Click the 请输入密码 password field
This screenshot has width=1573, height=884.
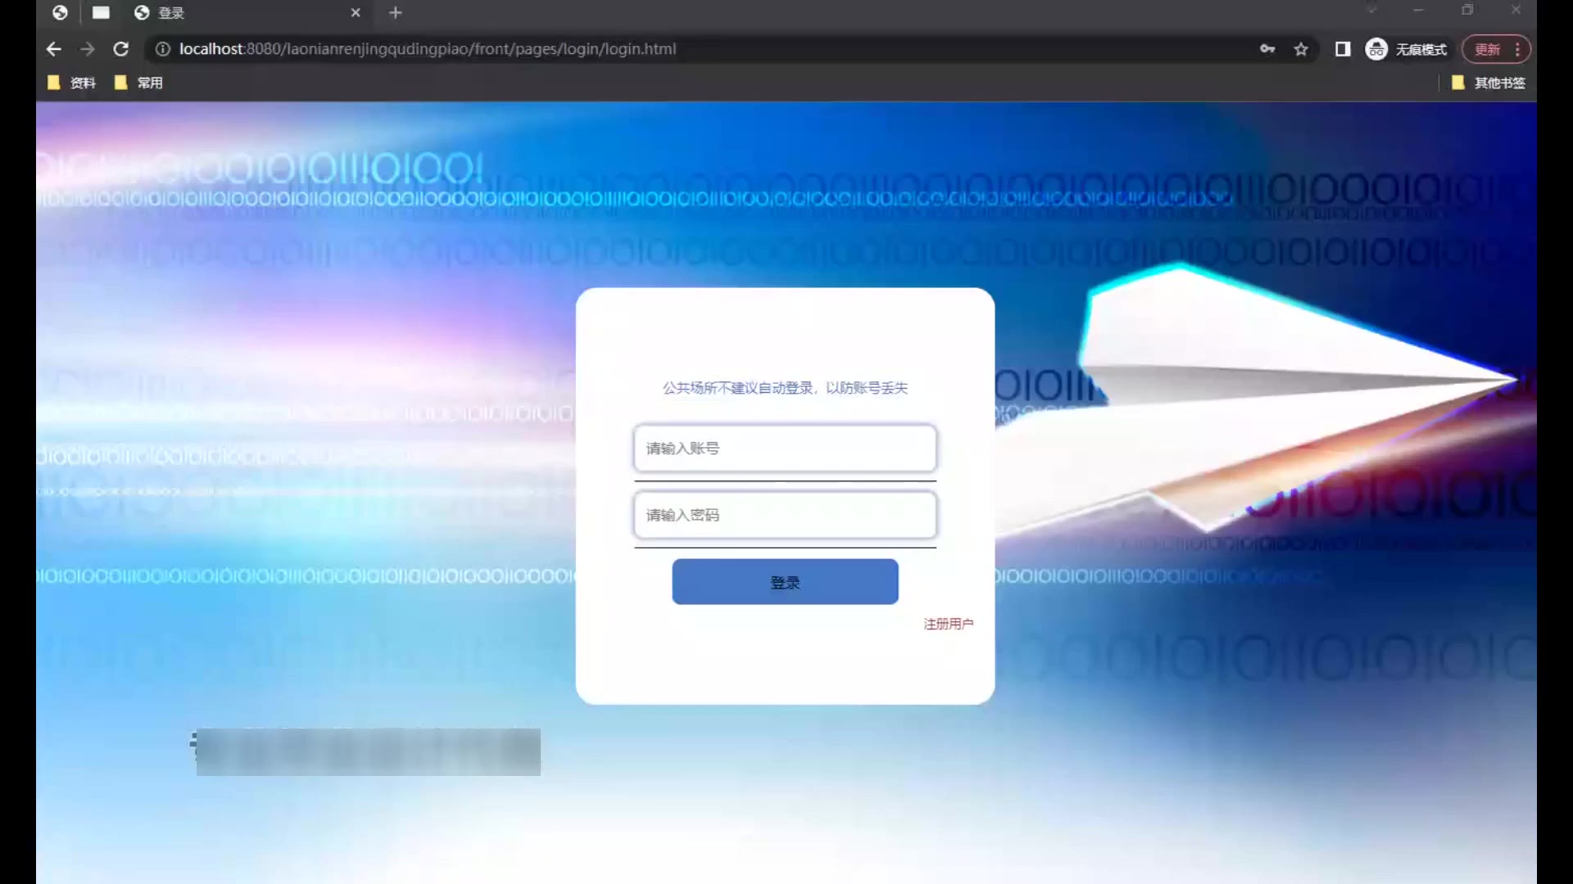tap(785, 515)
